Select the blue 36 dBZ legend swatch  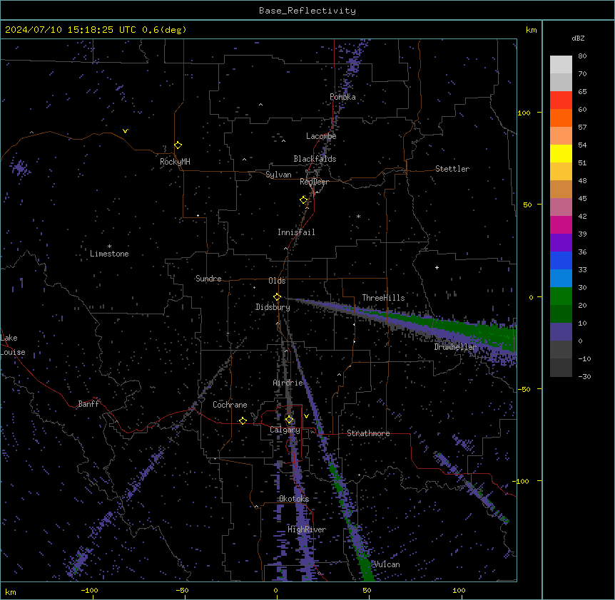[x=561, y=260]
